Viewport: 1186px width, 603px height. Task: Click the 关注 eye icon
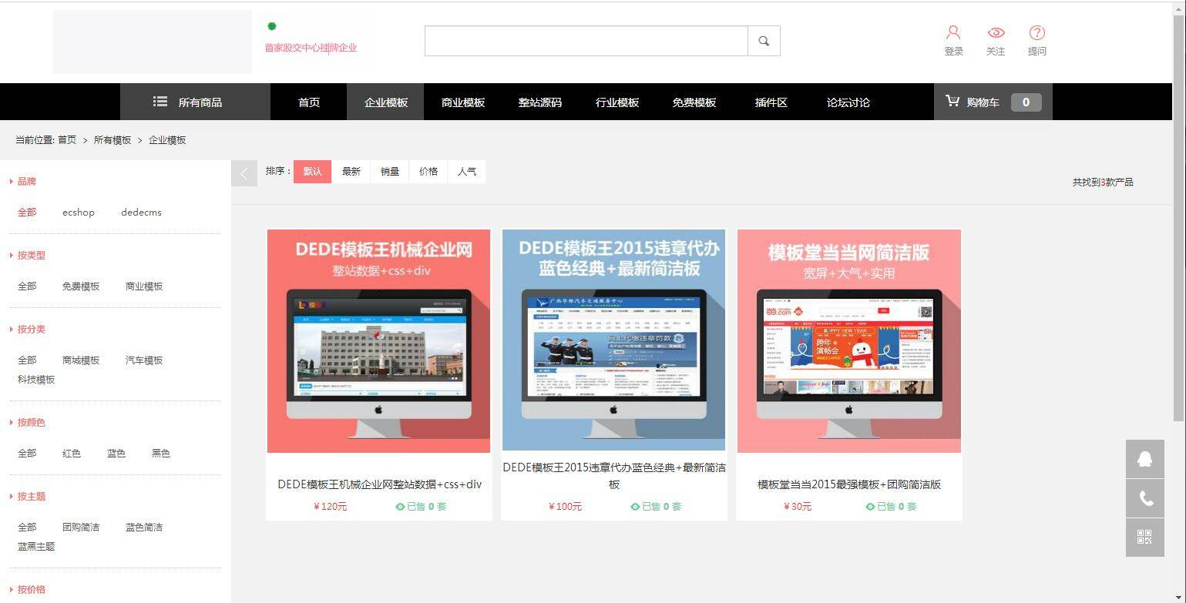coord(996,32)
